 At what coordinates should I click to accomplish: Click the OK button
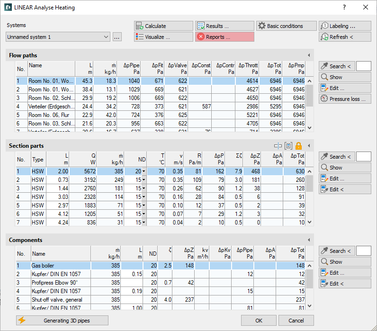259,320
